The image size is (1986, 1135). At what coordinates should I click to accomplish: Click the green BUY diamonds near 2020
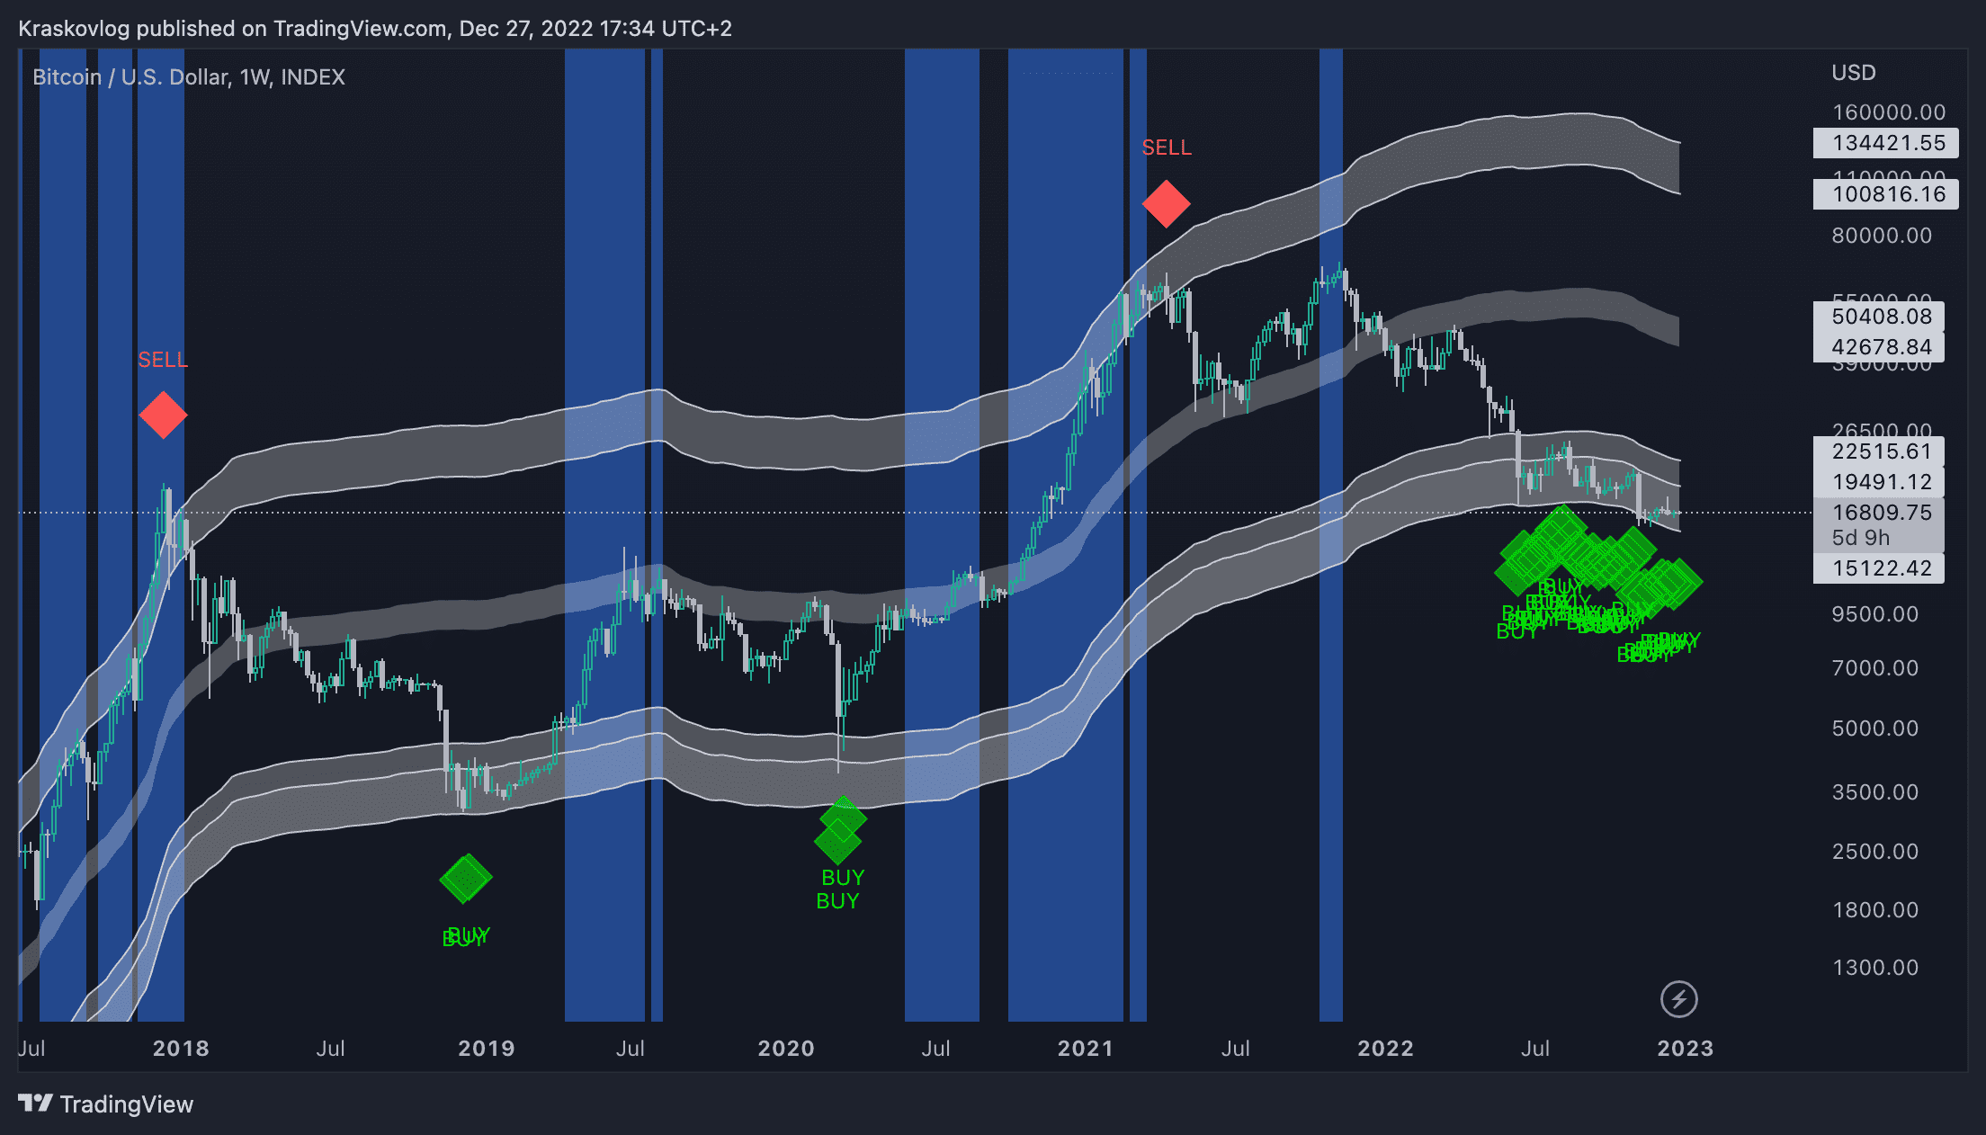(x=840, y=829)
